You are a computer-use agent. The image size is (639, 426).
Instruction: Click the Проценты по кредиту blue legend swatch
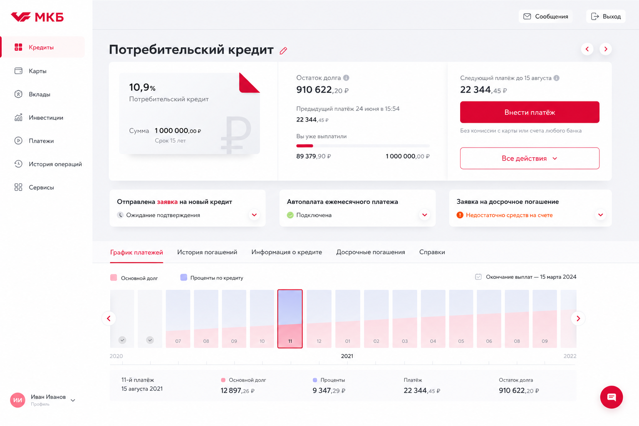coord(183,277)
